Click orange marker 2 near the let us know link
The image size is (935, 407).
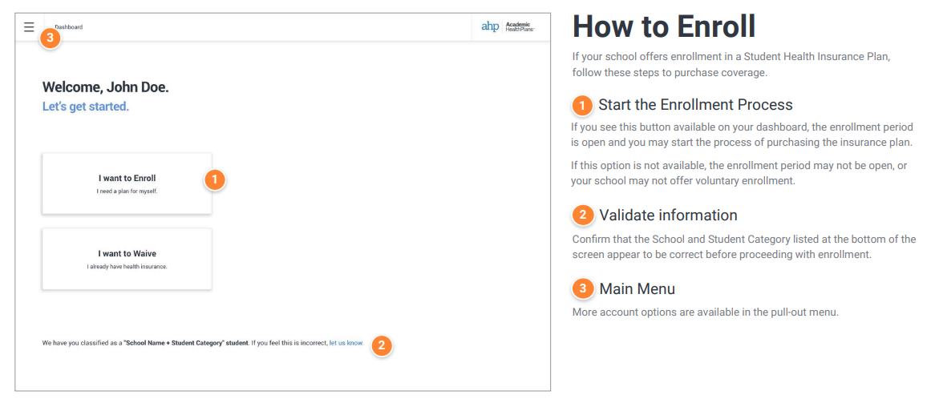tap(382, 345)
